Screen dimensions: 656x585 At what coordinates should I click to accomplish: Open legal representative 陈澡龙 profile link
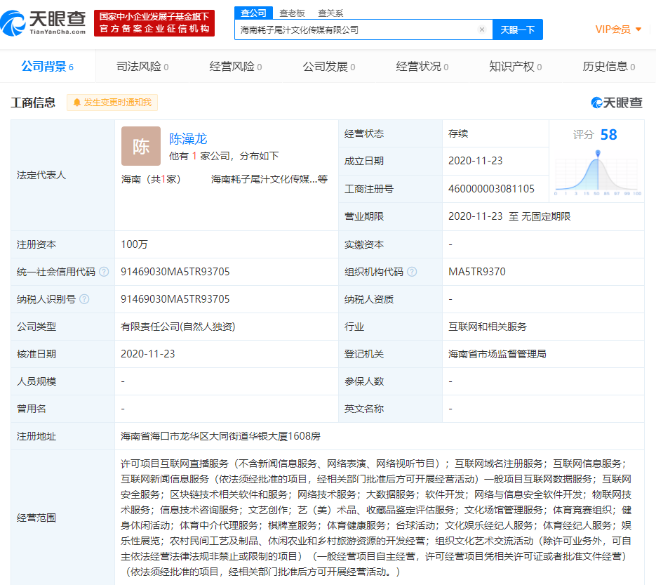188,139
